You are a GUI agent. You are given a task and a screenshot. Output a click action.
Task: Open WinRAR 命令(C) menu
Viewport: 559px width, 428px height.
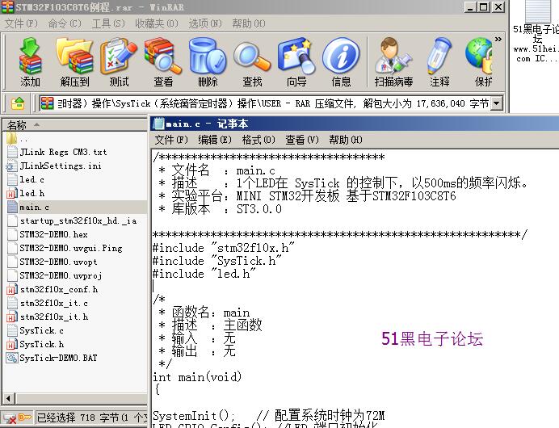pos(65,23)
